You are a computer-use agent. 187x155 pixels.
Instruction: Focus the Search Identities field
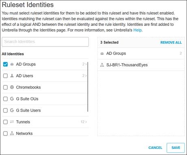pos(45,42)
